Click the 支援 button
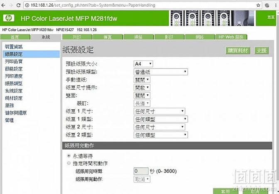The height and width of the screenshot is (194, 279). pyautogui.click(x=262, y=51)
